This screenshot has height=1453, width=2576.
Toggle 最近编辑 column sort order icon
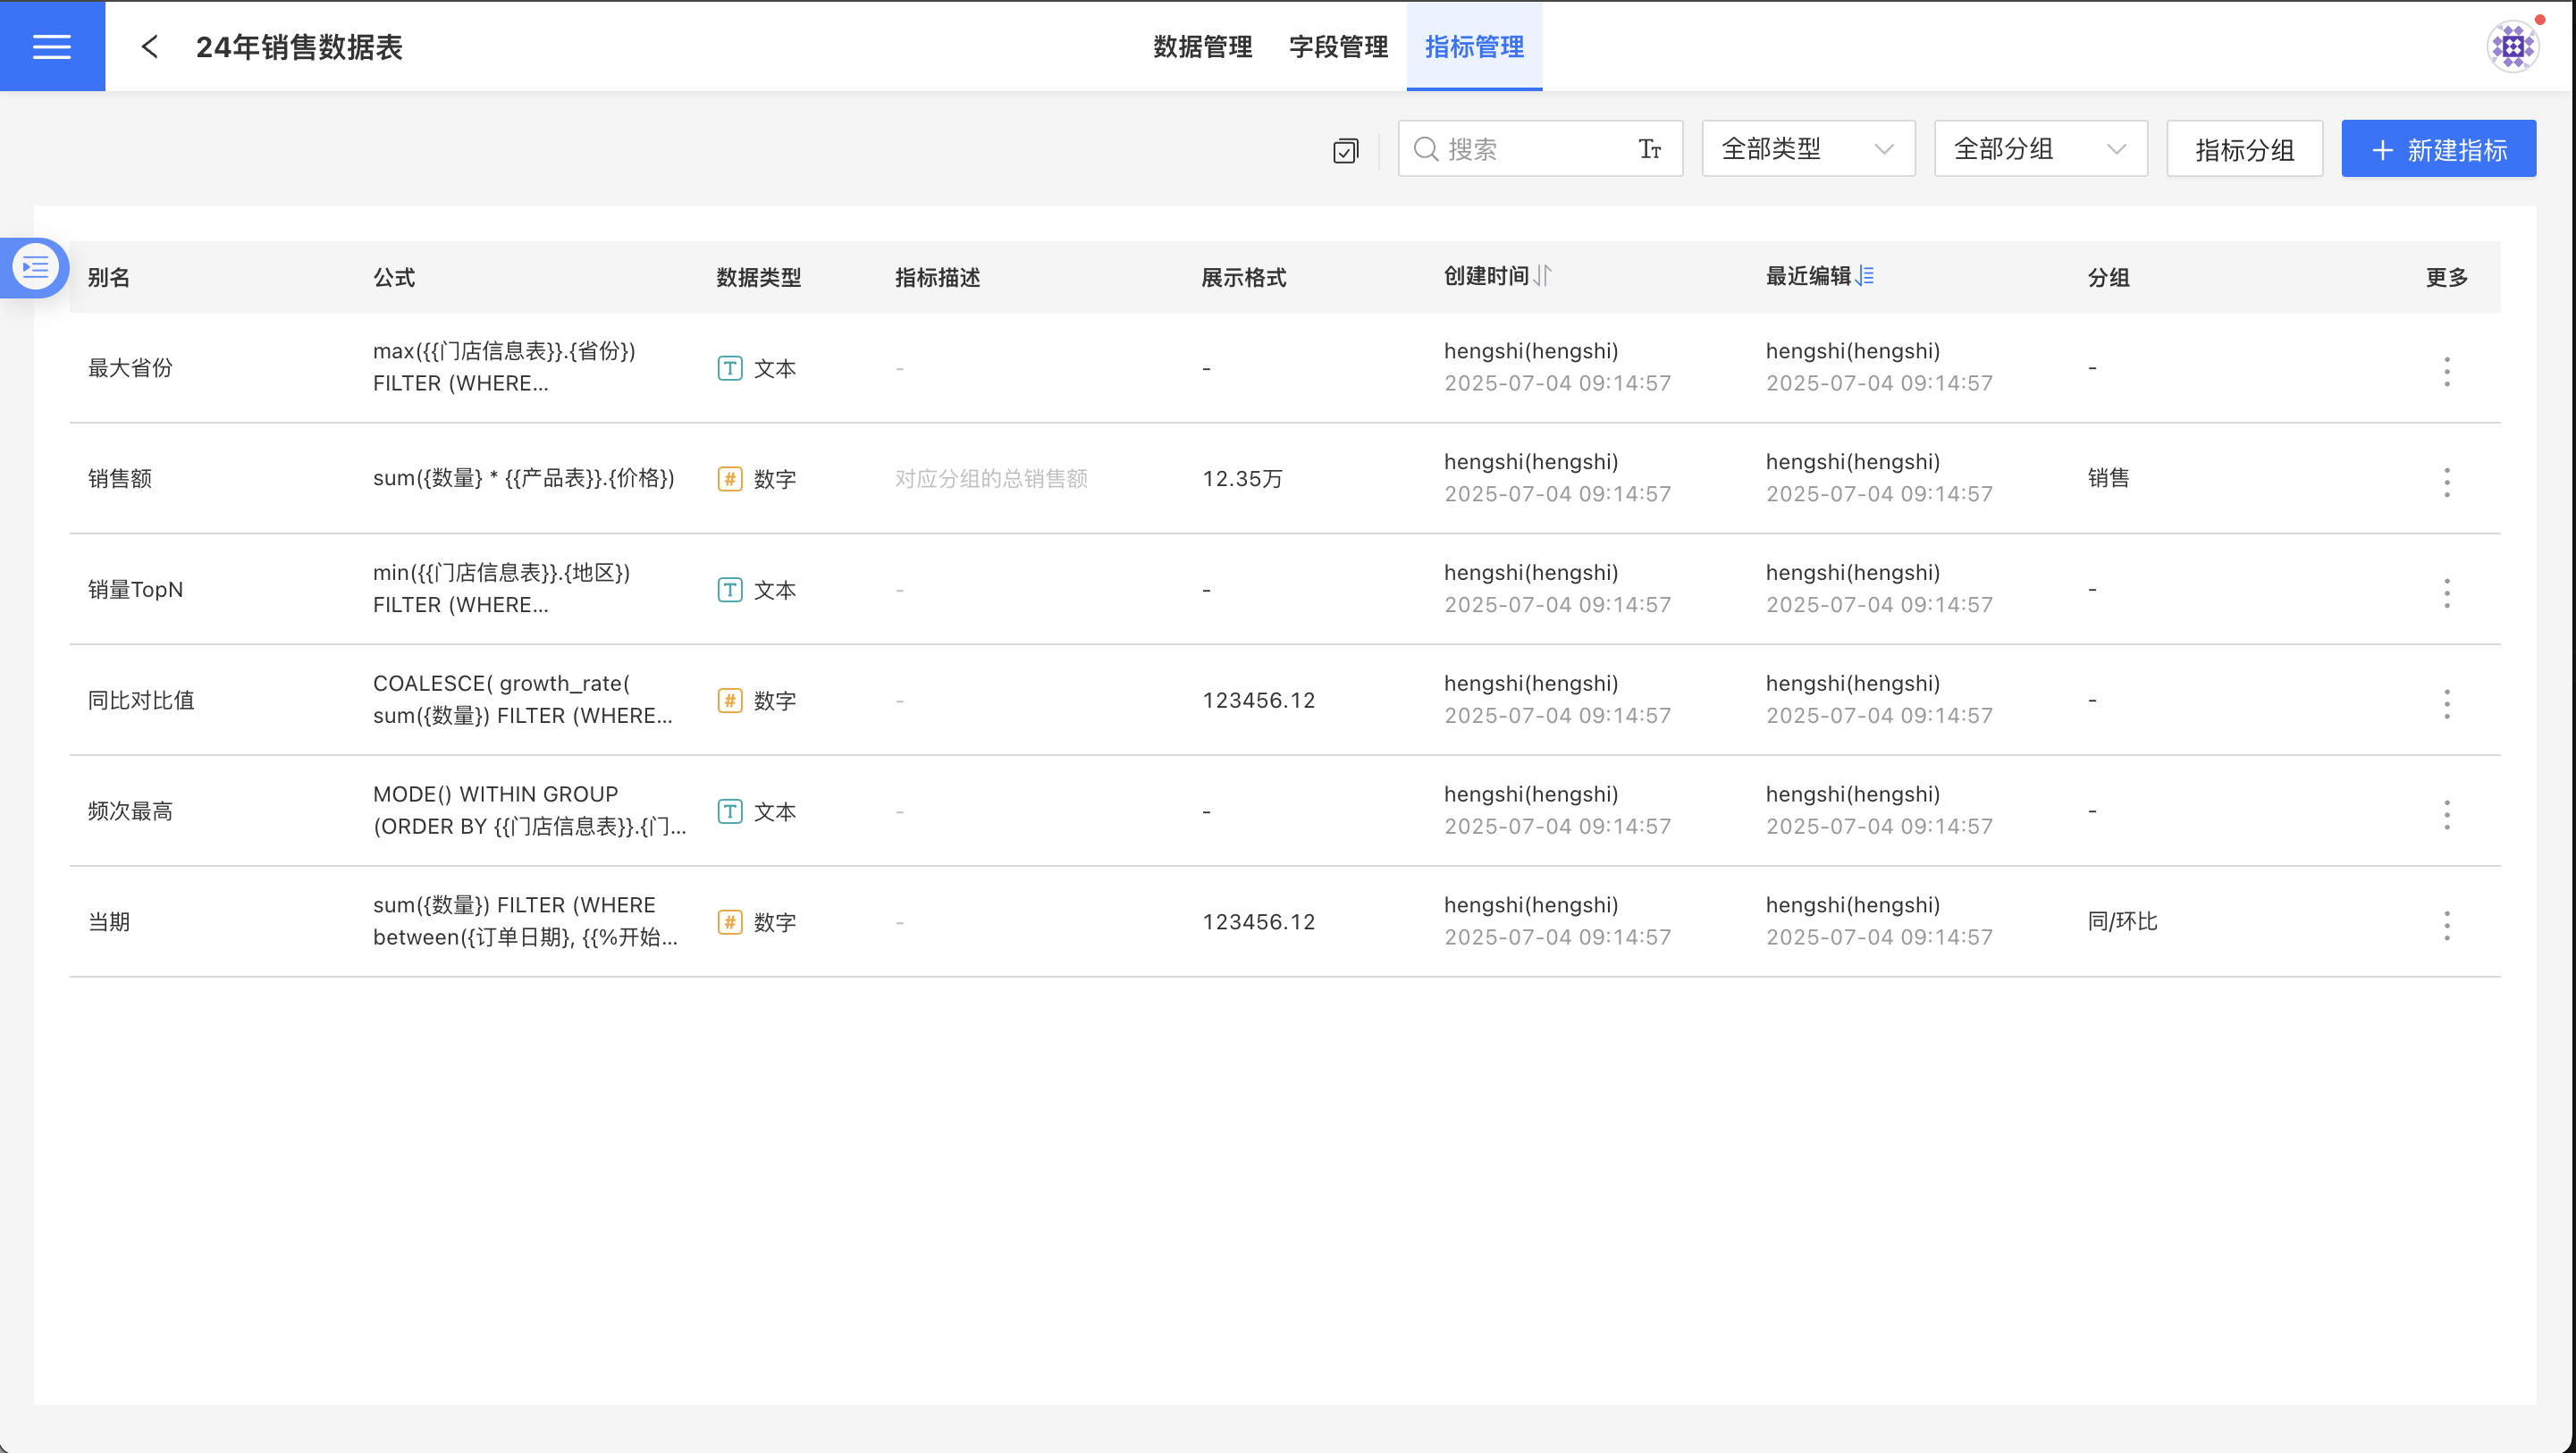(1865, 276)
